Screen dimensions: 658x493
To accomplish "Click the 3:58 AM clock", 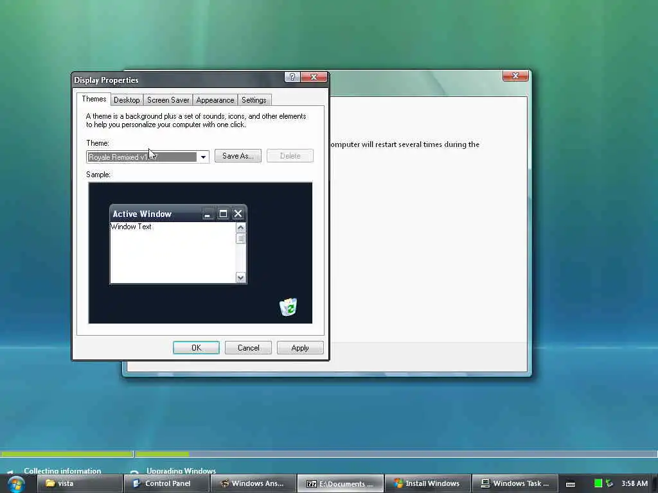I will click(x=634, y=483).
